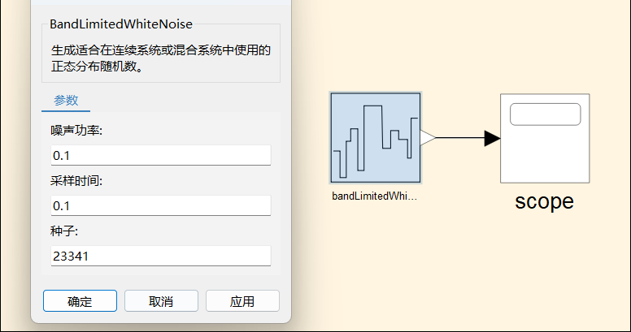Click the BandLimitedWhiteNoise dialog heading
Image resolution: width=631 pixels, height=332 pixels.
pos(121,24)
